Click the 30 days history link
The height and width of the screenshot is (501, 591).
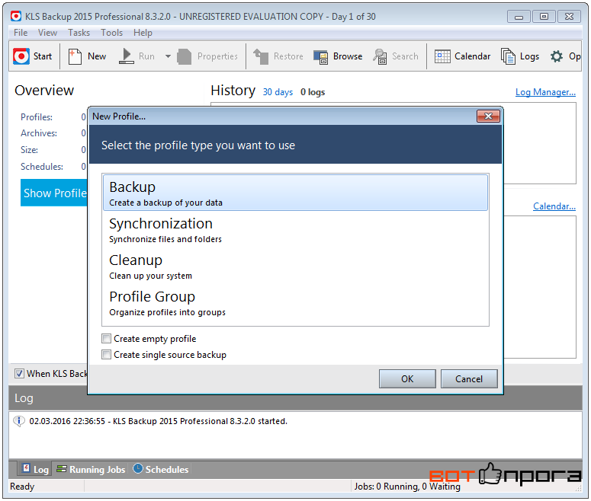point(278,92)
